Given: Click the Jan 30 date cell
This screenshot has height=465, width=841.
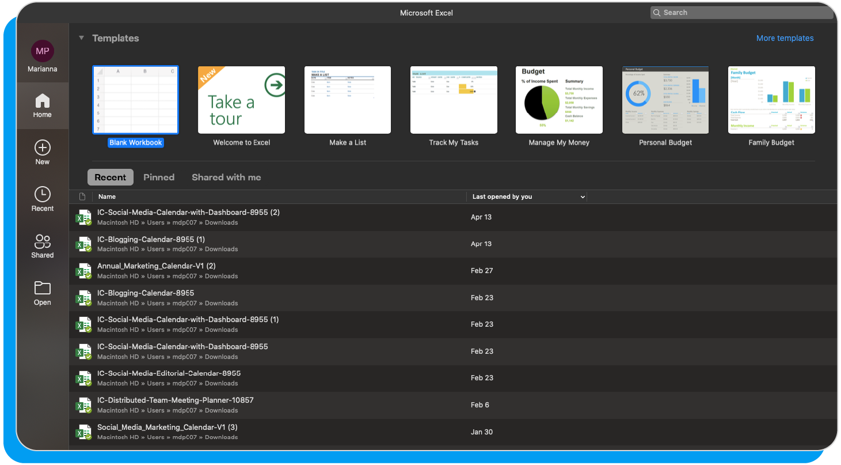Looking at the screenshot, I should point(482,432).
